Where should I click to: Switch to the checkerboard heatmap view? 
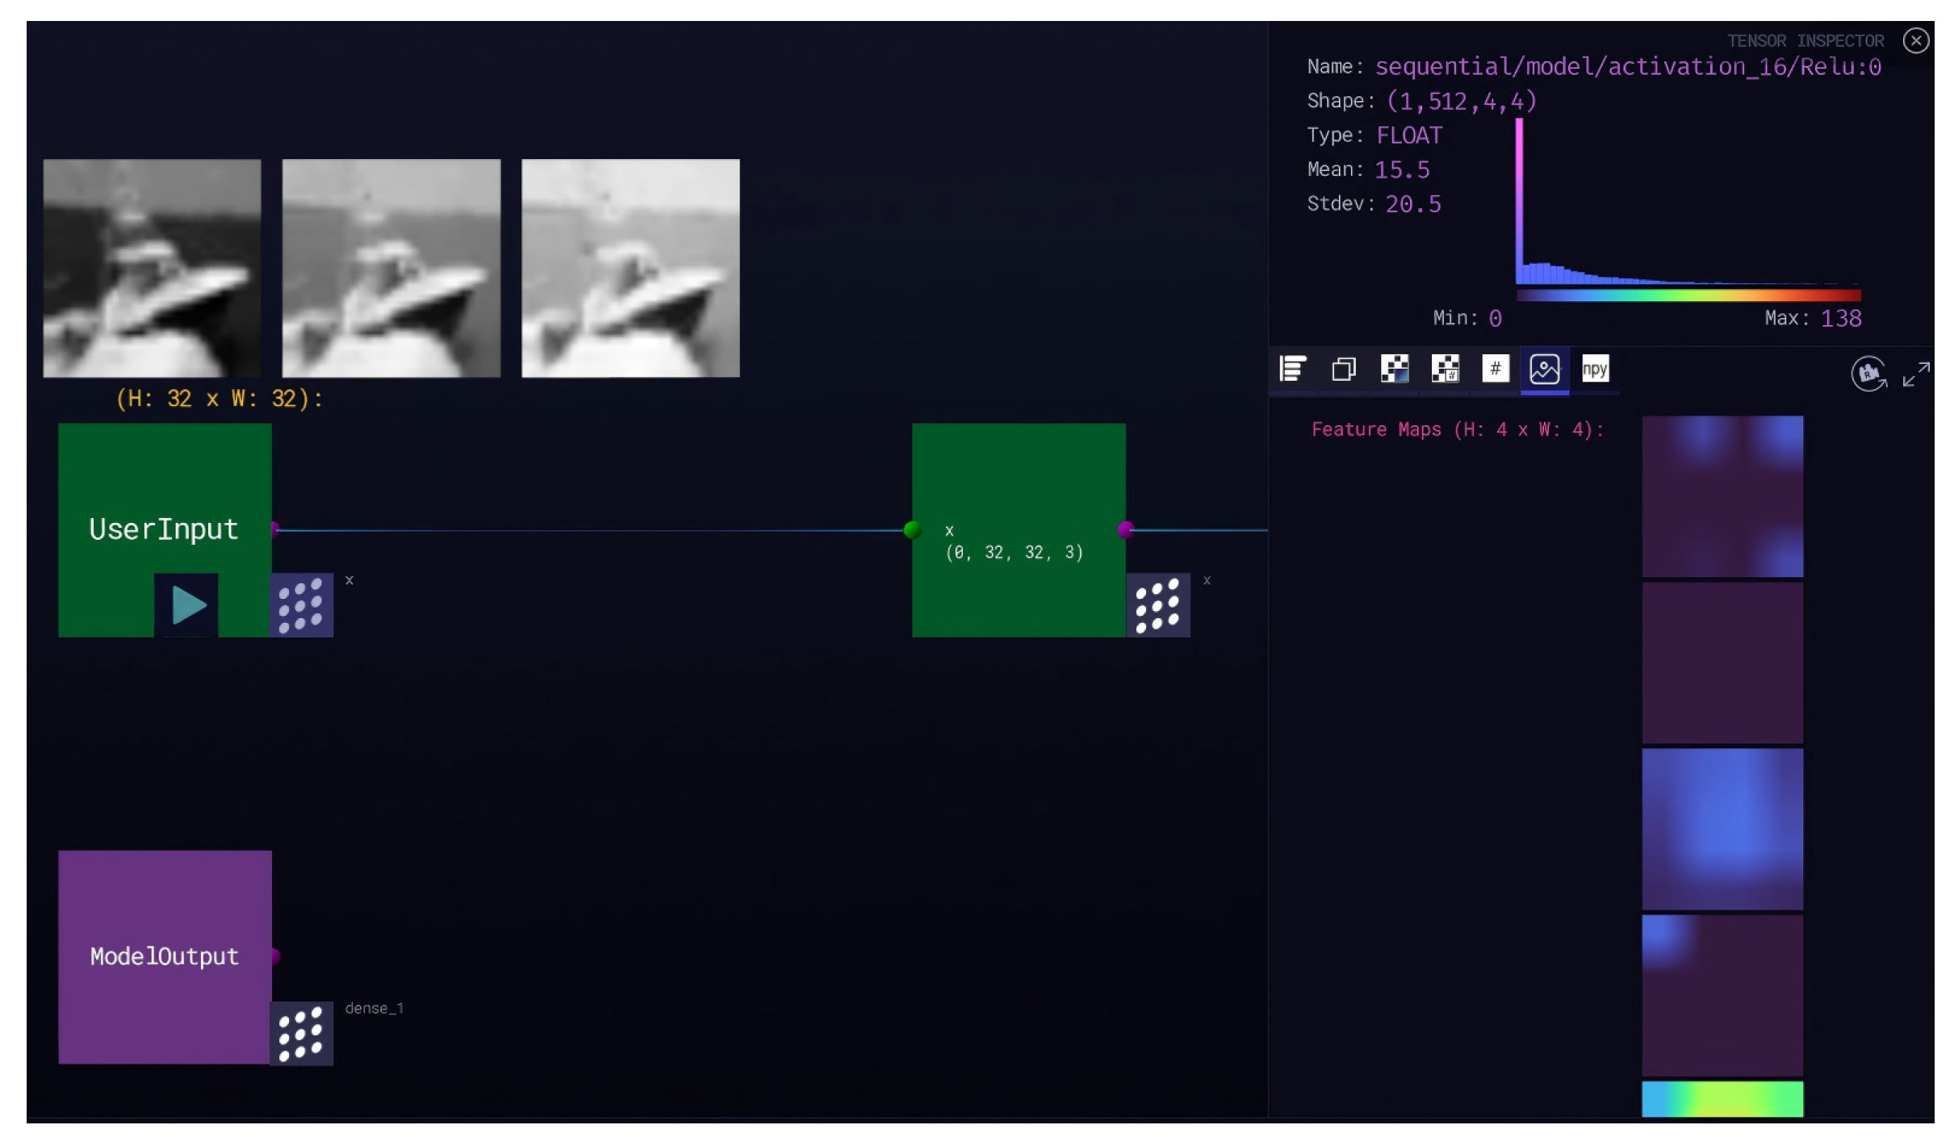tap(1394, 370)
